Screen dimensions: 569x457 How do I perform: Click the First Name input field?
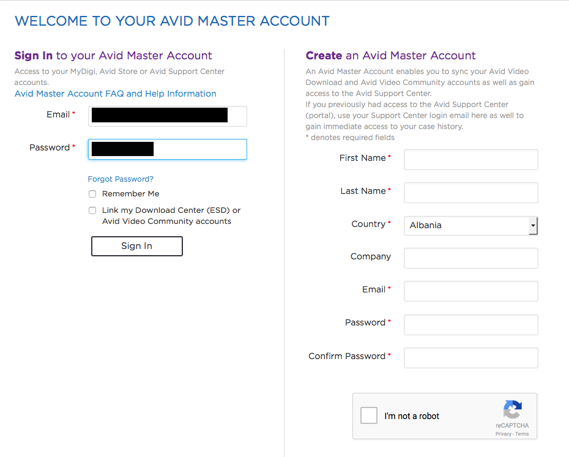(x=470, y=160)
